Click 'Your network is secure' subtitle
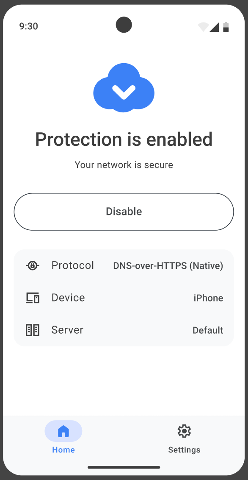Image resolution: width=248 pixels, height=480 pixels. point(124,165)
